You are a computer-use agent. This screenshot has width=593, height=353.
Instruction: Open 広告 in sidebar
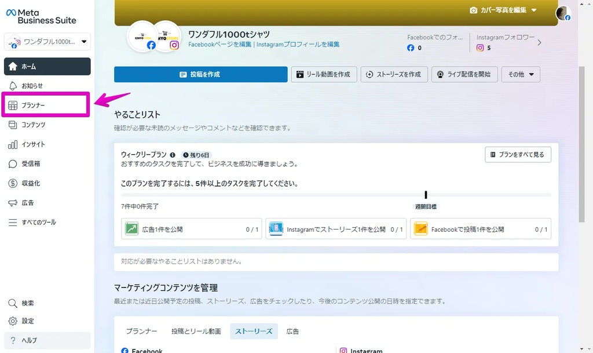[x=47, y=203]
